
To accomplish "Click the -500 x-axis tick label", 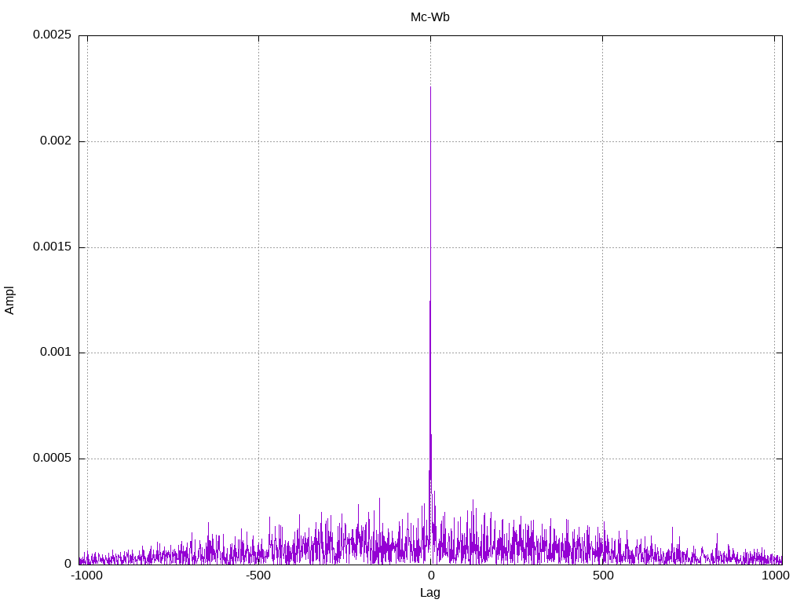I will 258,576.
